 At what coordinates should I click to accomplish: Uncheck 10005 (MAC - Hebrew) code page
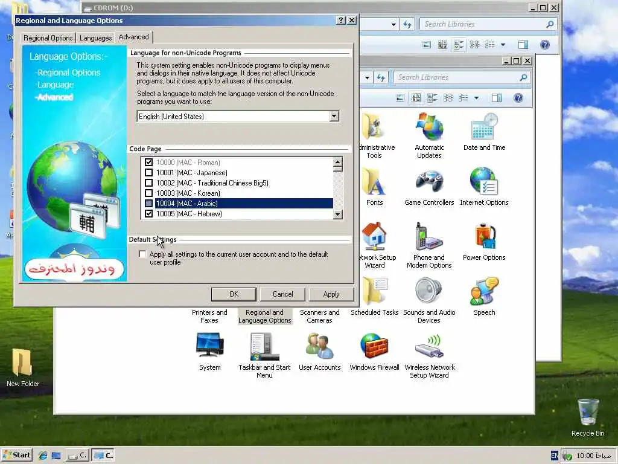pos(148,213)
